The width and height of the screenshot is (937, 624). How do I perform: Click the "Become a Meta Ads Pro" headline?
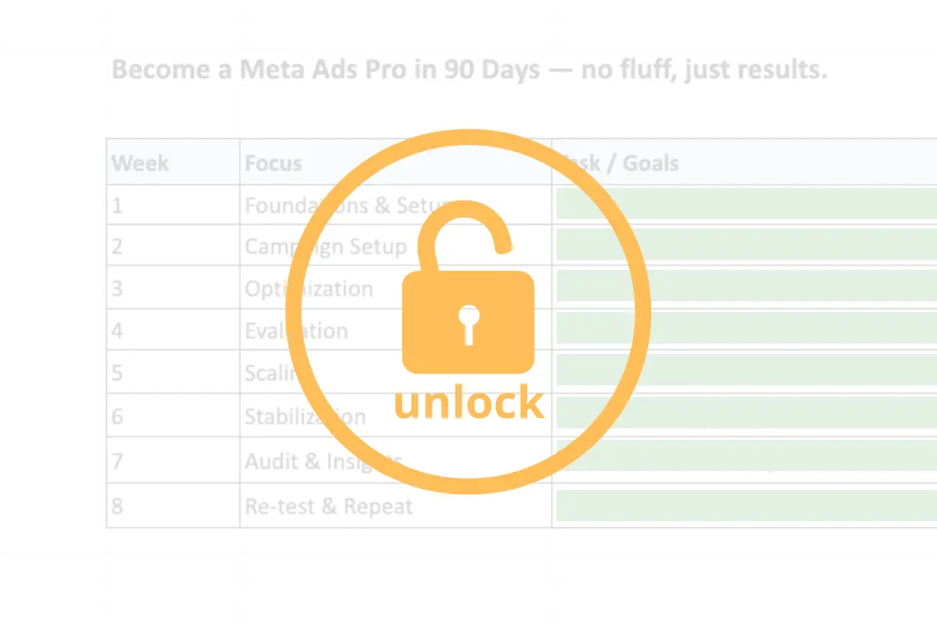click(x=469, y=70)
